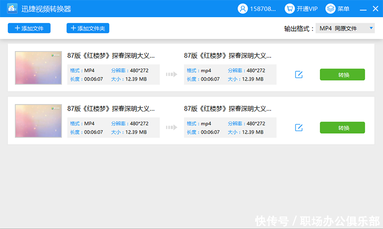Screen dimensions: 383x229
Task: Click the conversion arrow in the second row
Action: point(171,127)
